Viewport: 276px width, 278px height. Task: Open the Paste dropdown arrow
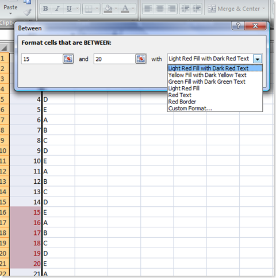(10, 14)
